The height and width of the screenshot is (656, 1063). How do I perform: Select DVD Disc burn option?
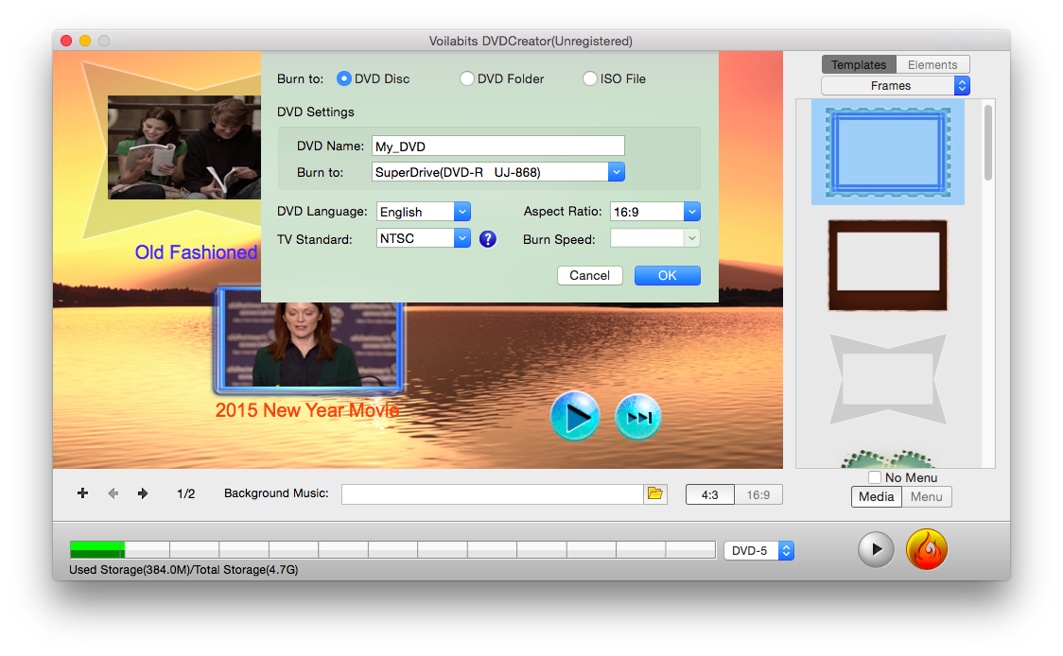tap(343, 78)
